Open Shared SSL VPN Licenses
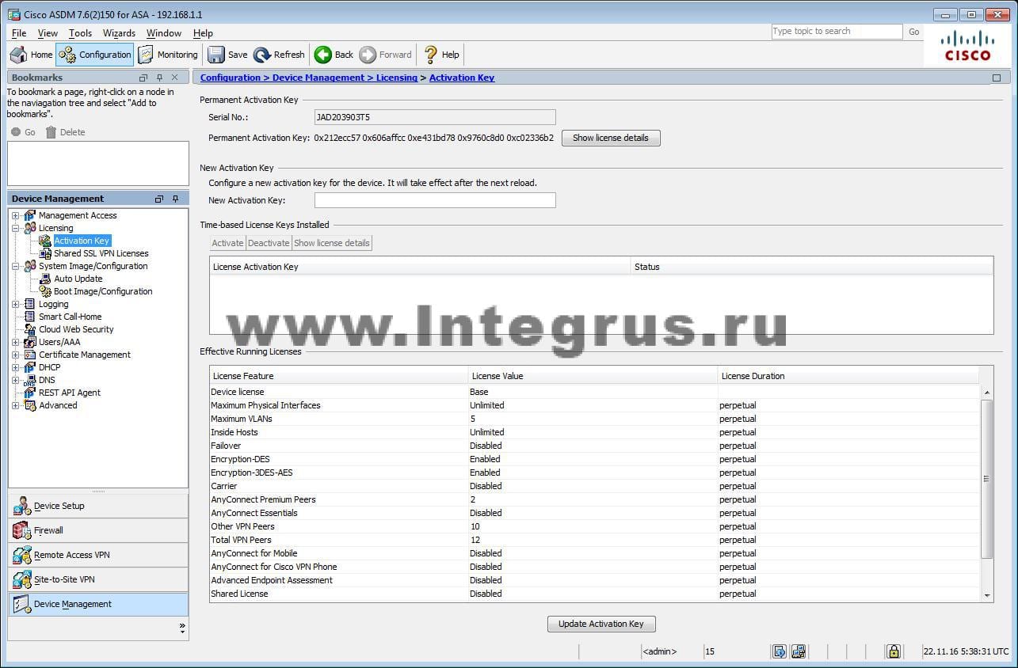 coord(101,253)
